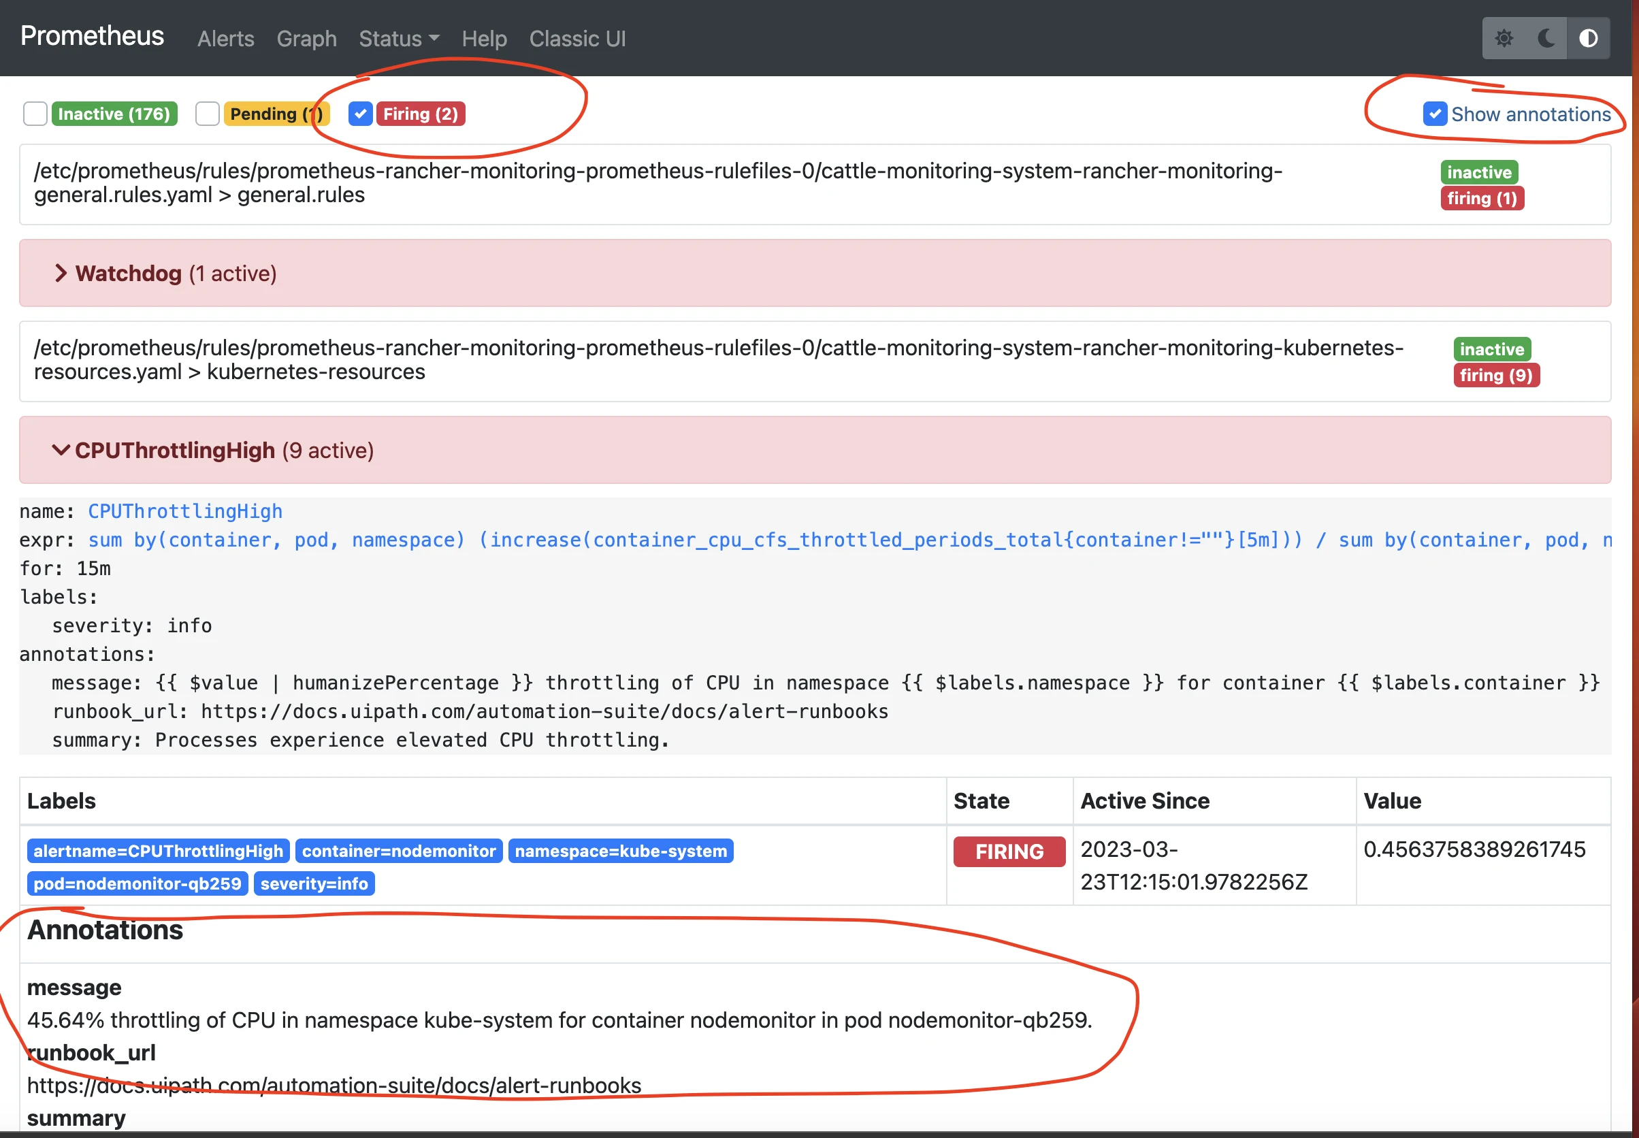Check the Inactive (176) checkbox
Image resolution: width=1639 pixels, height=1138 pixels.
pos(35,114)
